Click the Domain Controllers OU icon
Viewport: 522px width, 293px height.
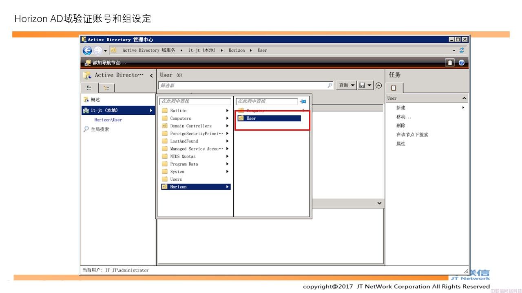[165, 126]
